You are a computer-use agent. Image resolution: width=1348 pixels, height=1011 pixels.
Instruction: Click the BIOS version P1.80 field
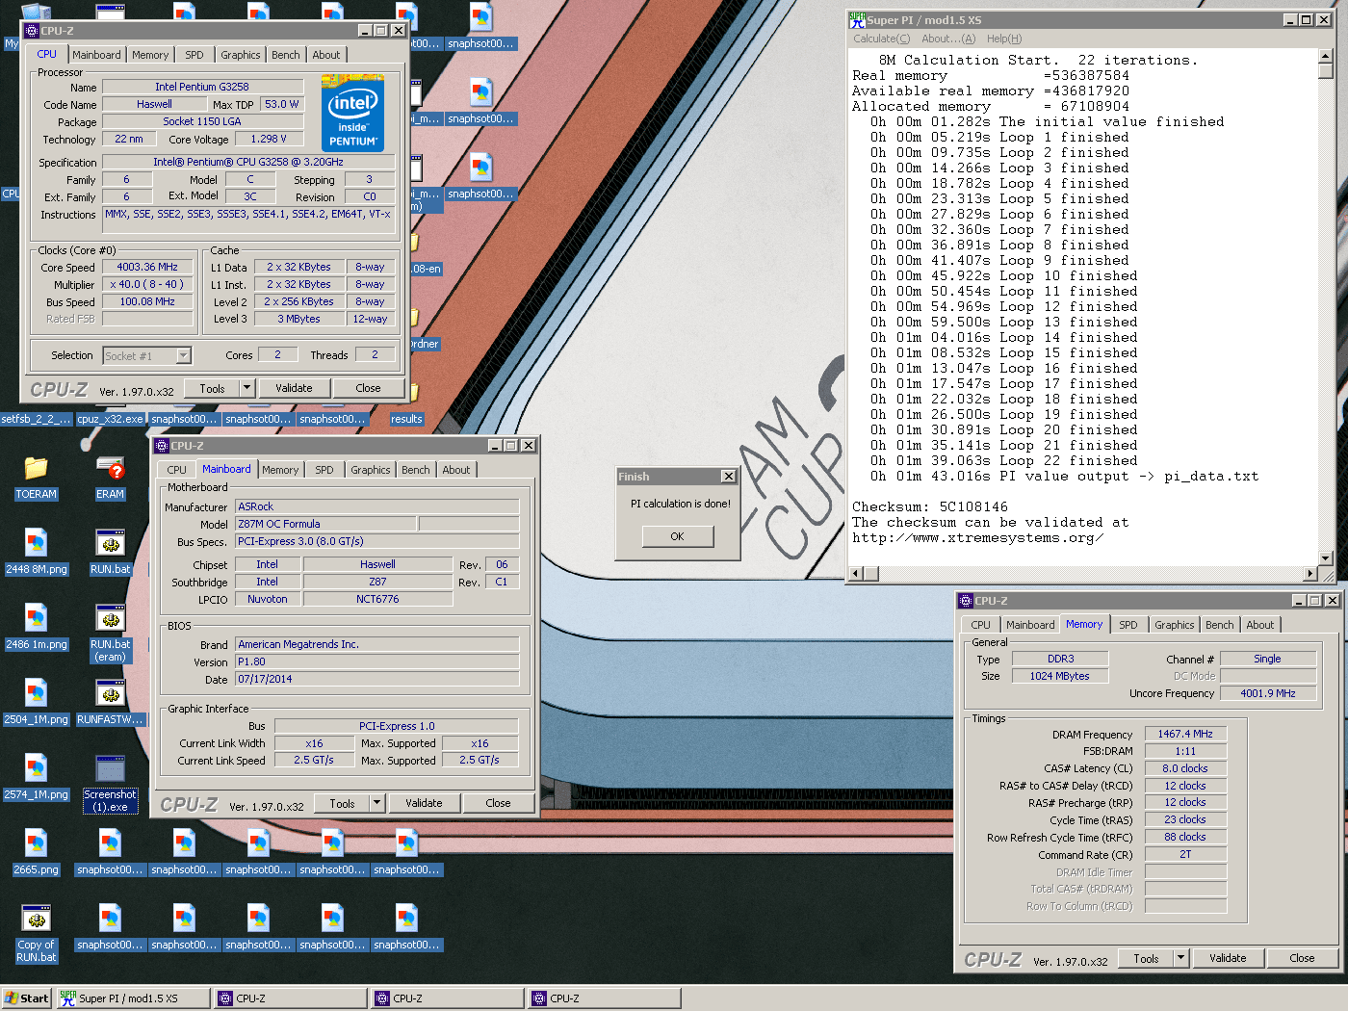pyautogui.click(x=377, y=661)
